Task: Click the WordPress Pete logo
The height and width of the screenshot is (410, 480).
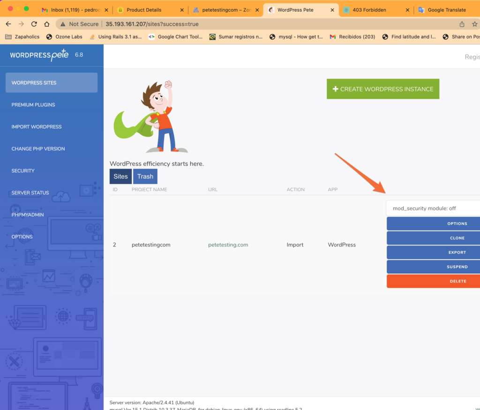Action: pos(39,55)
